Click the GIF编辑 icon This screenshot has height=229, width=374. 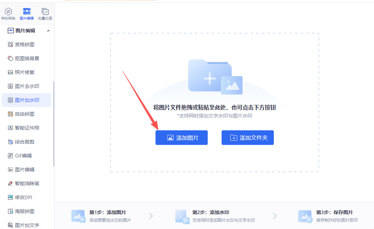point(10,156)
